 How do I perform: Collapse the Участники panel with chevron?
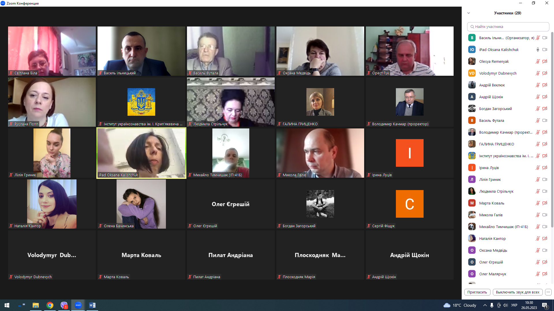(x=469, y=13)
